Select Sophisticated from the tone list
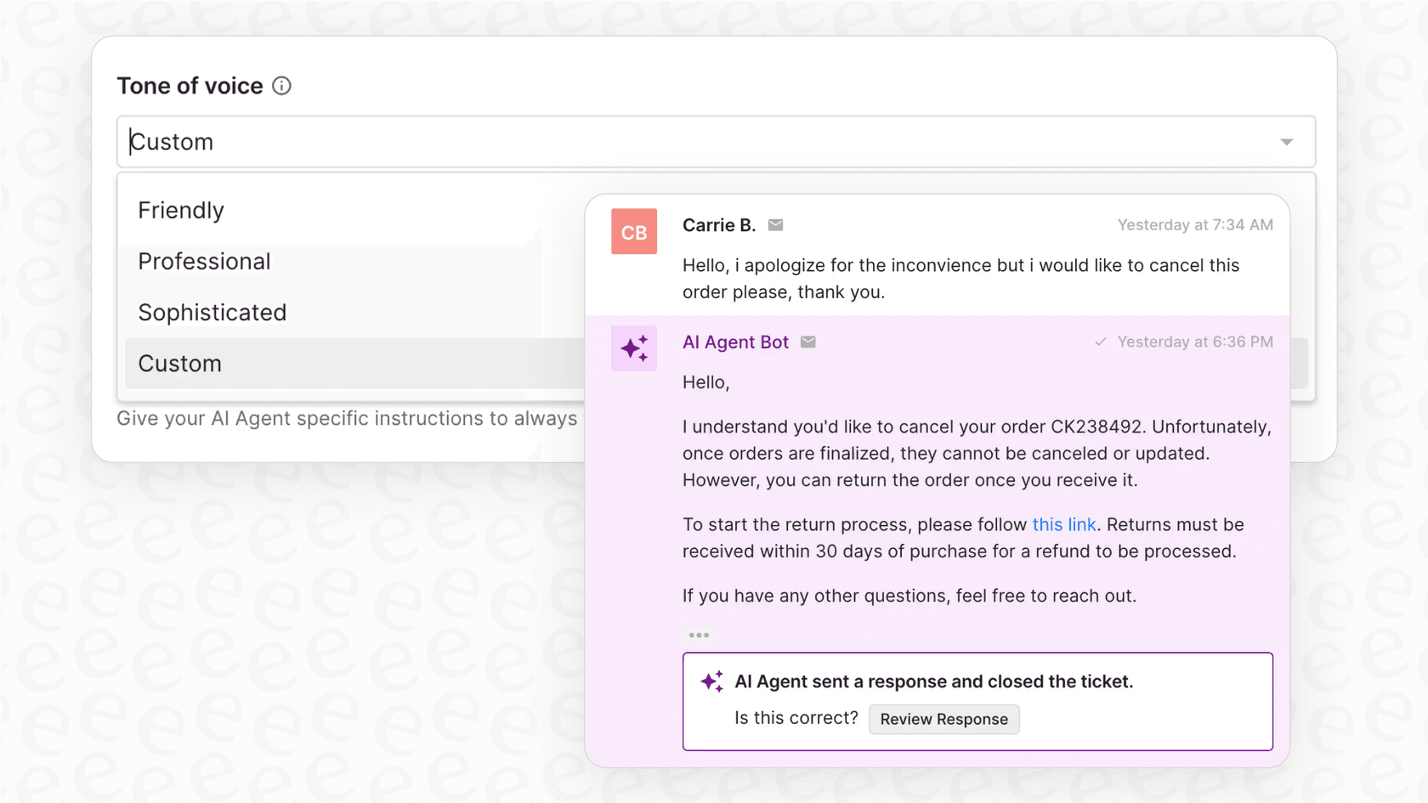The image size is (1428, 803). [x=212, y=312]
